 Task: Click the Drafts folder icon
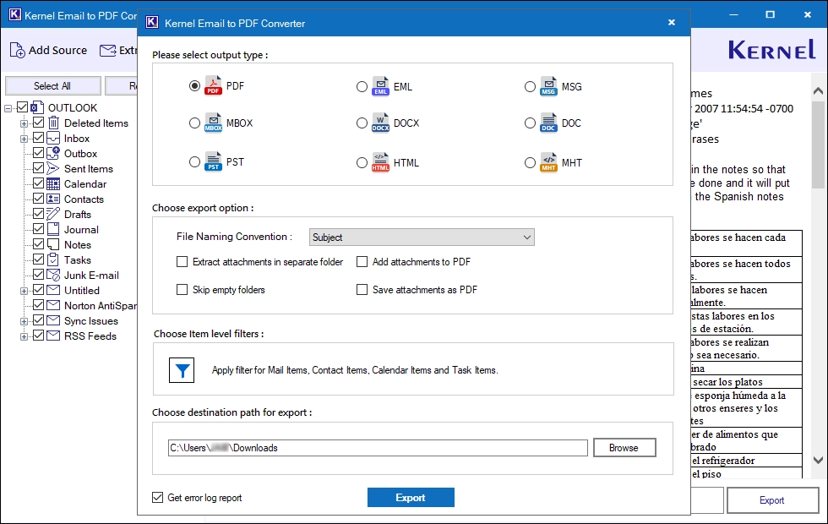coord(53,214)
